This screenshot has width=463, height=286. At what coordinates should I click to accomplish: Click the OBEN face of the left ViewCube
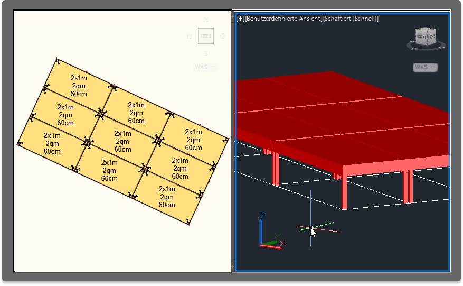(x=205, y=36)
